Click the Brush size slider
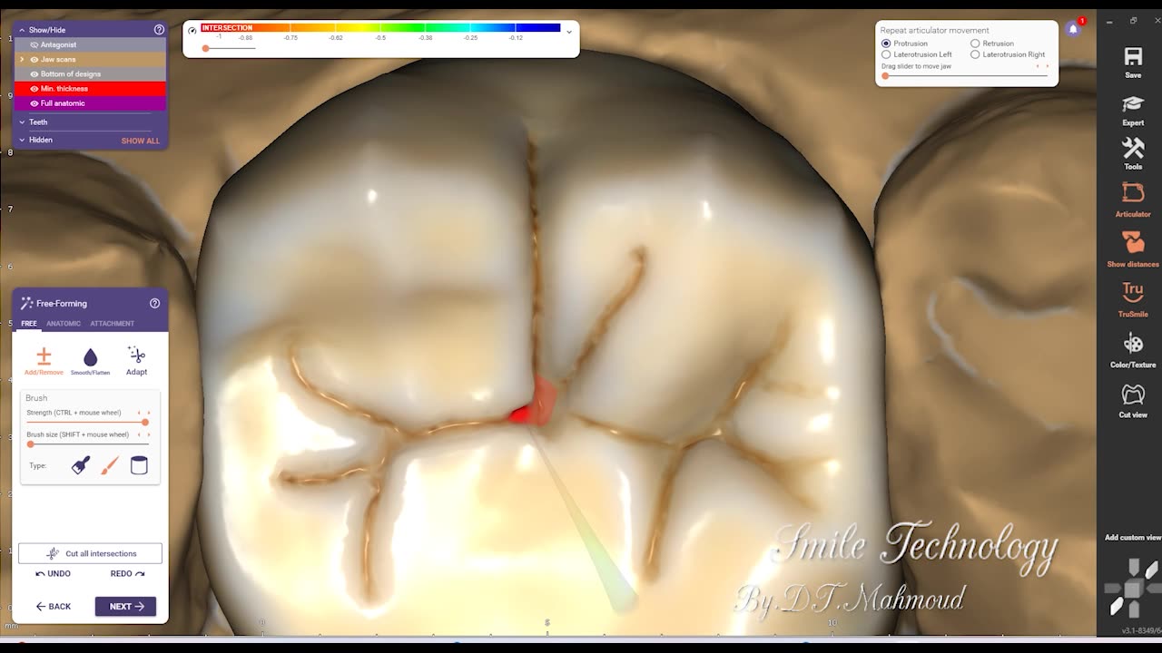Image resolution: width=1162 pixels, height=653 pixels. 86,444
